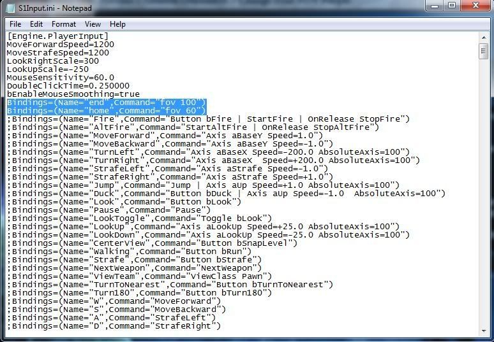Minimize the Notepad window

coord(434,6)
